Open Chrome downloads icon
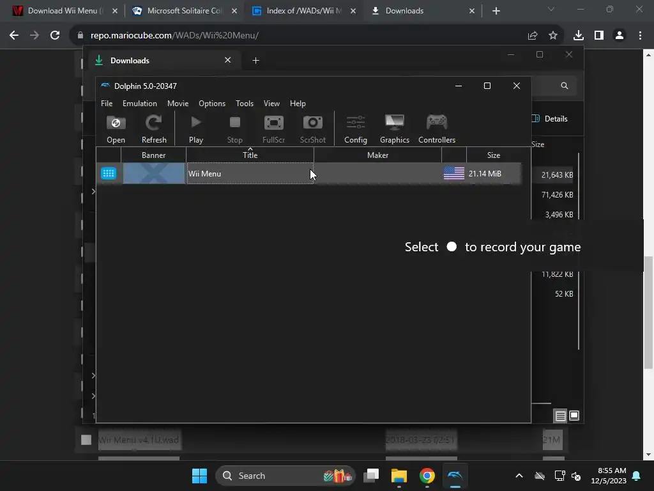Screen dimensions: 654x491 [578, 36]
